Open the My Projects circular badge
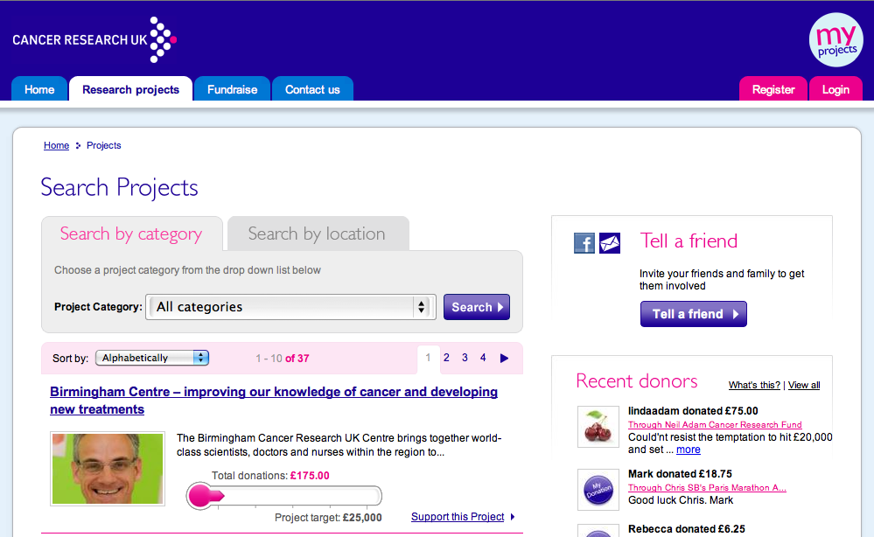This screenshot has width=874, height=537. (836, 40)
